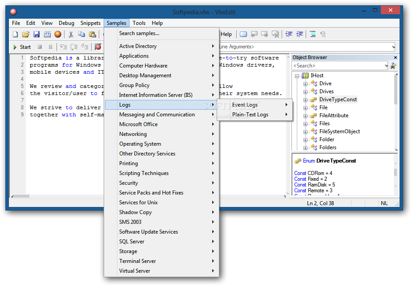This screenshot has width=412, height=286.
Task: Click the Pause debugging icon
Action: 50,47
